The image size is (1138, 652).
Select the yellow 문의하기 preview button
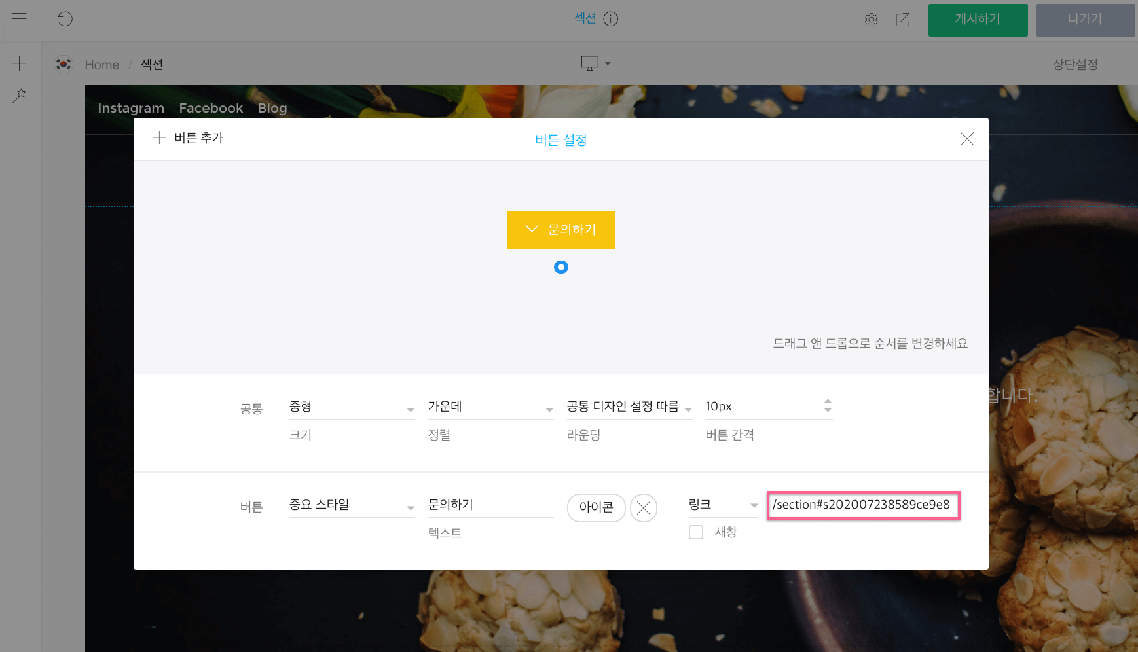point(561,230)
